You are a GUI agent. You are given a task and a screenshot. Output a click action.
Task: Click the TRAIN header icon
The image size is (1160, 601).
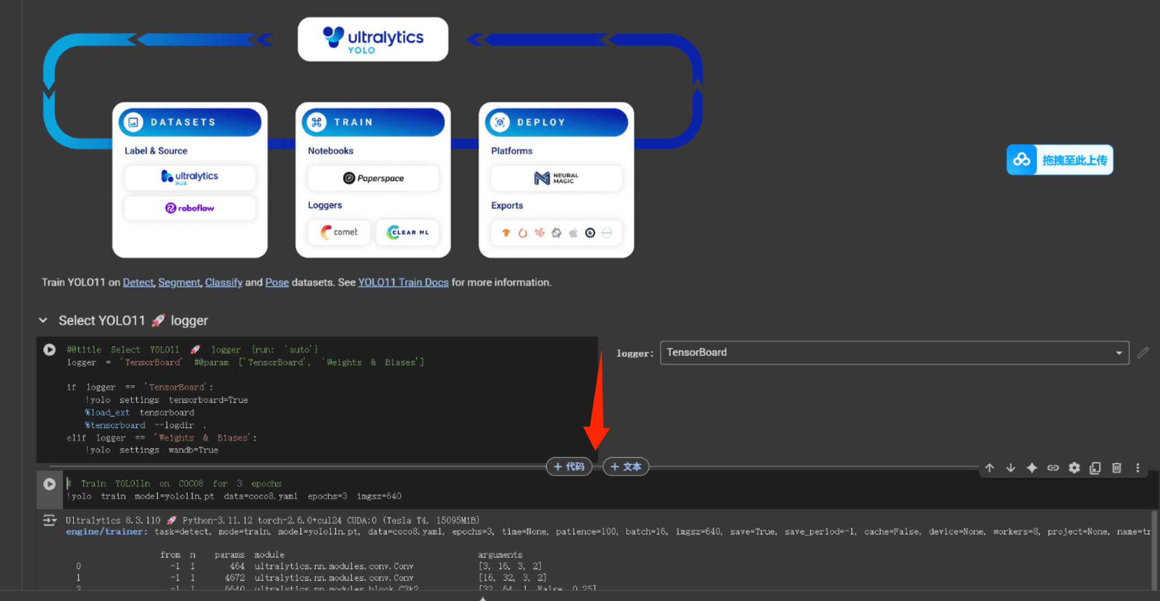pos(317,122)
